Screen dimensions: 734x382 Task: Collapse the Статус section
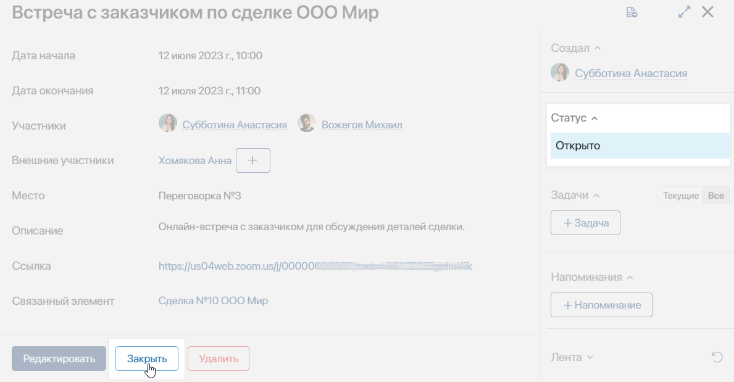pyautogui.click(x=594, y=118)
